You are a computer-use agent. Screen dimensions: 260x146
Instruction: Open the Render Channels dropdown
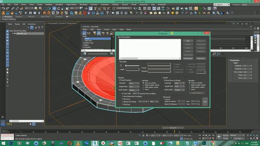tap(180, 83)
